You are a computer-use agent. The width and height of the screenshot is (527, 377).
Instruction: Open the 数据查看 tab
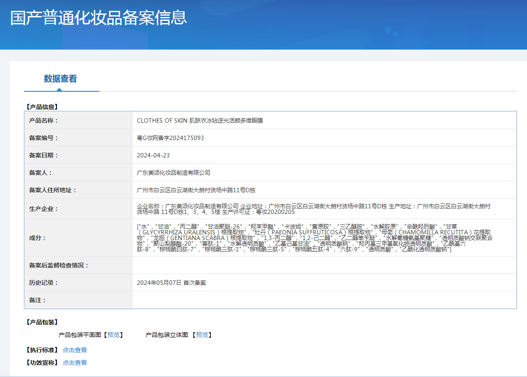[60, 79]
